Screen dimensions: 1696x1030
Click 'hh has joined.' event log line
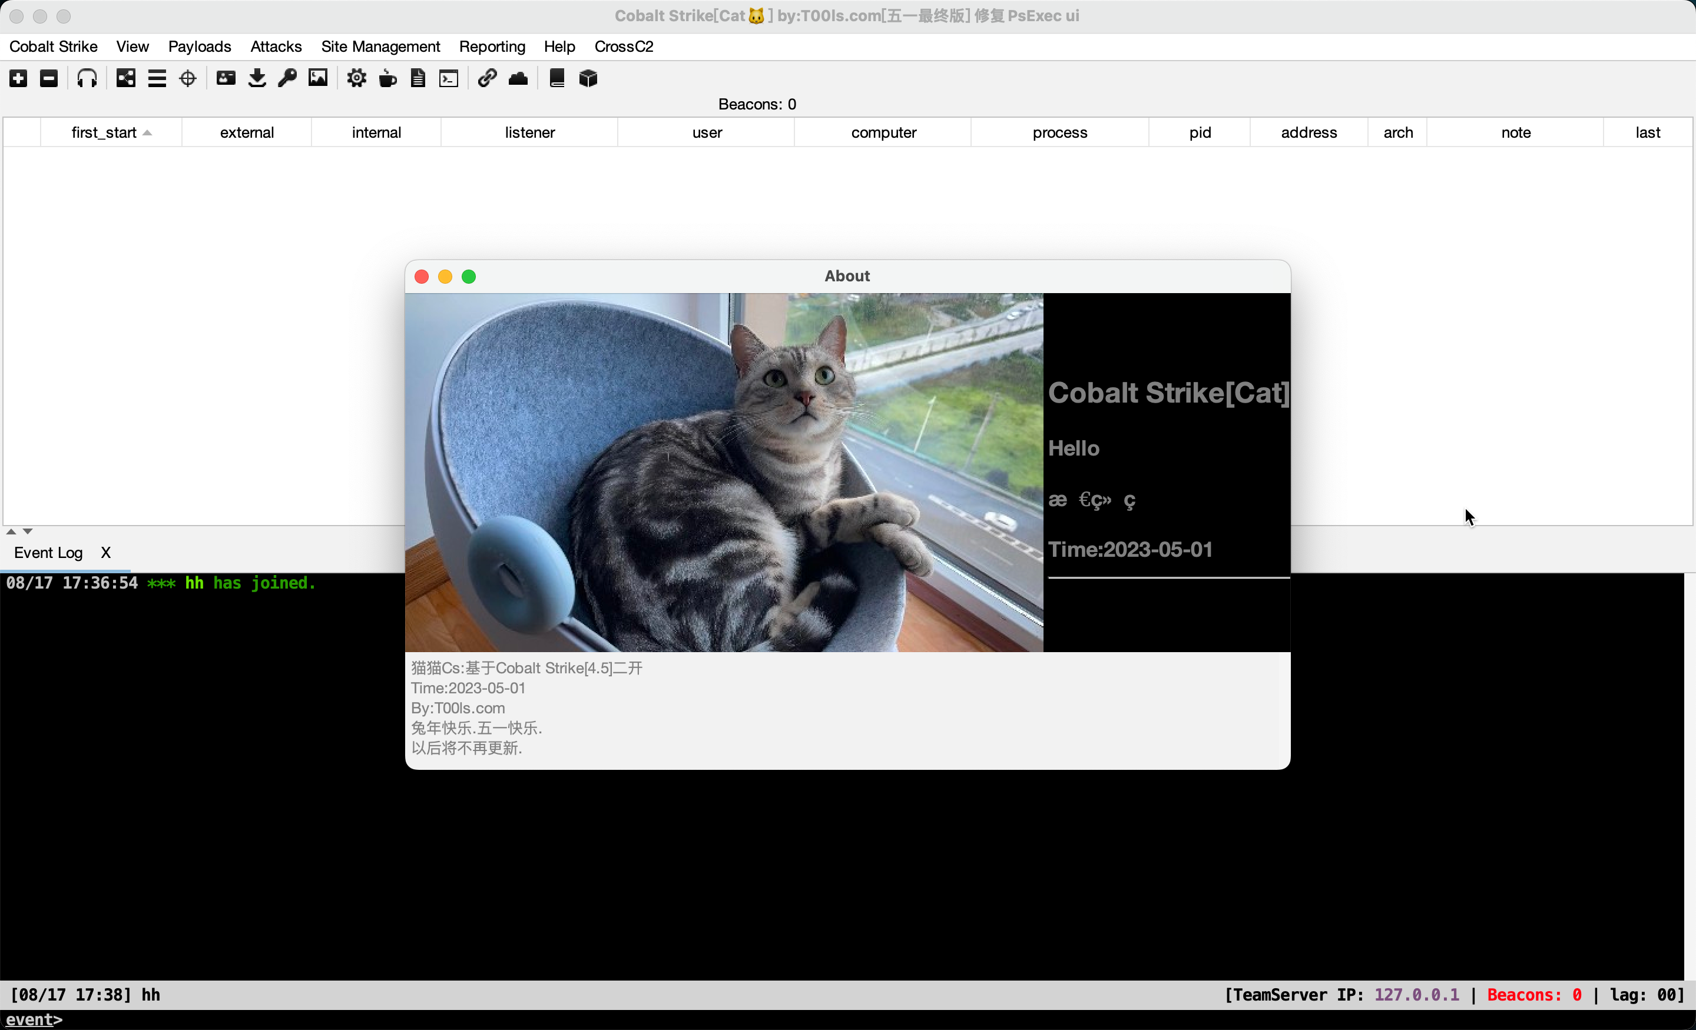coord(250,583)
